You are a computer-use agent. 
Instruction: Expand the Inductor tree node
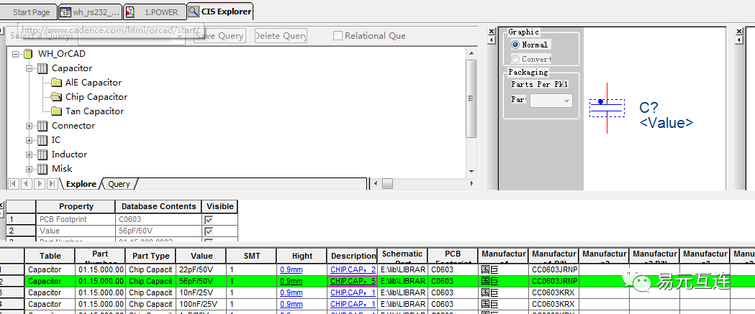point(30,154)
